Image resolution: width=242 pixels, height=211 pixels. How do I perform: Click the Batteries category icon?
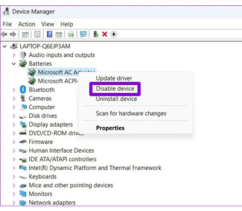click(23, 64)
